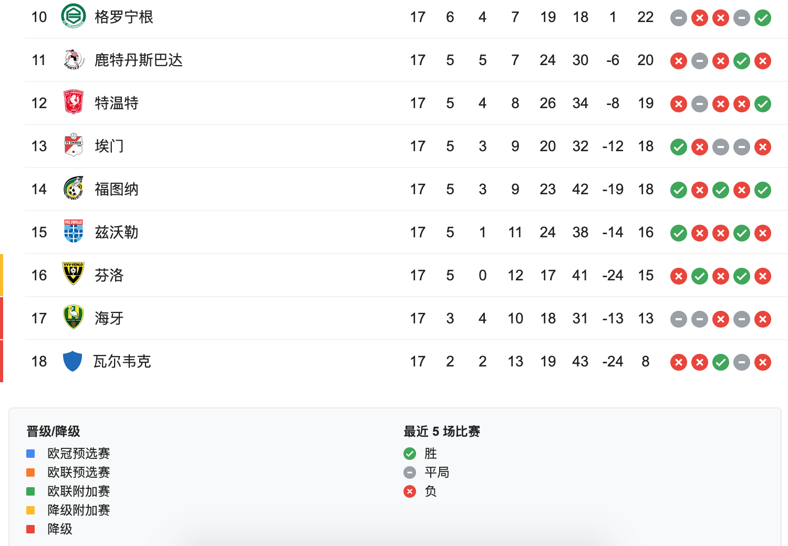Viewport: 788px width, 546px height.
Task: Click the Groningen team logo
Action: point(74,16)
